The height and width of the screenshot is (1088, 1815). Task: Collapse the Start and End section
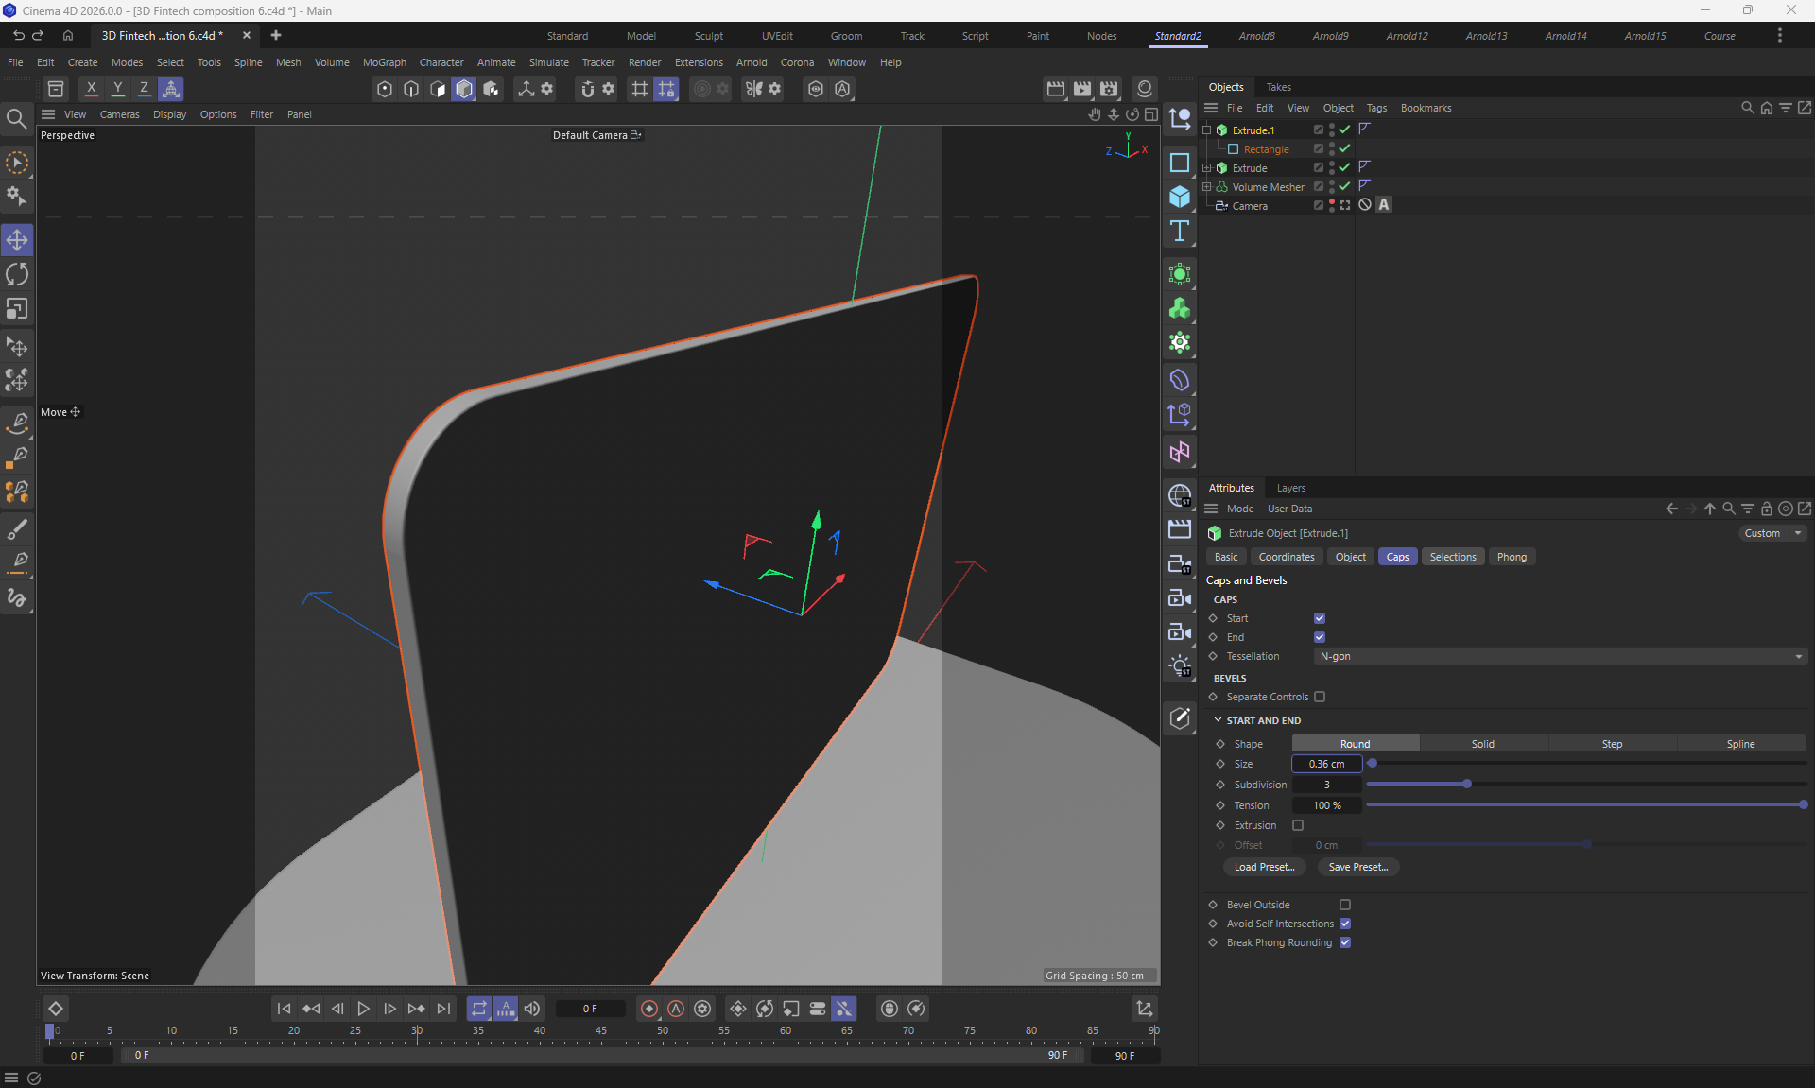click(1218, 720)
